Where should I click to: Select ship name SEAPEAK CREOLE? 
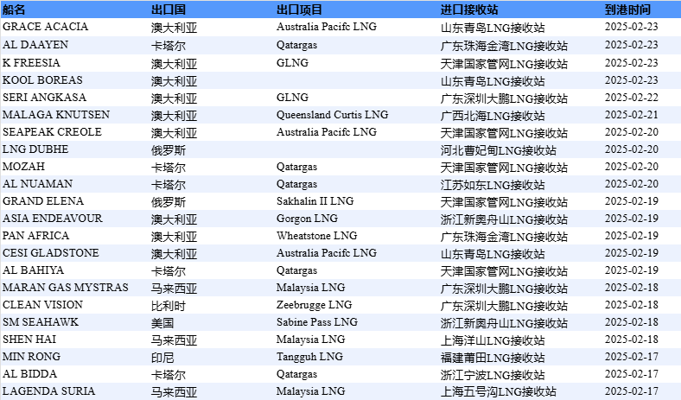52,132
